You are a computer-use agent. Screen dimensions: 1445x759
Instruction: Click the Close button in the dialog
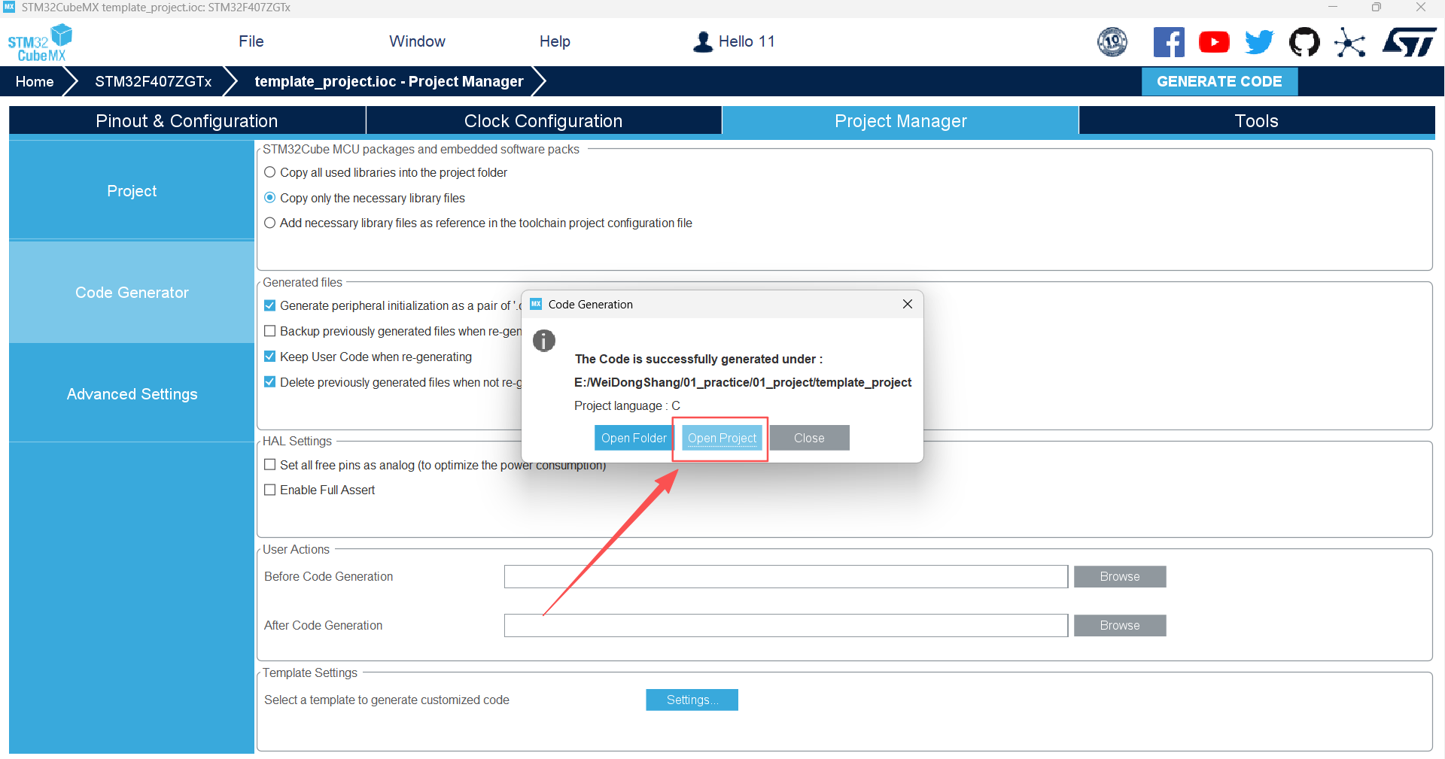809,438
